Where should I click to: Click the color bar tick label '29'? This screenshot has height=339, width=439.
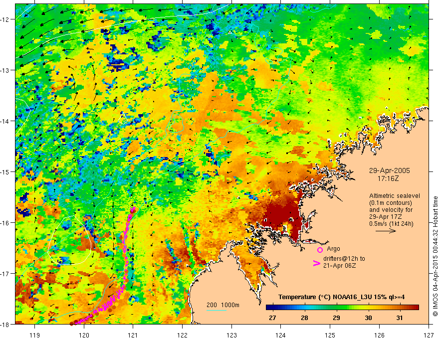(x=336, y=318)
